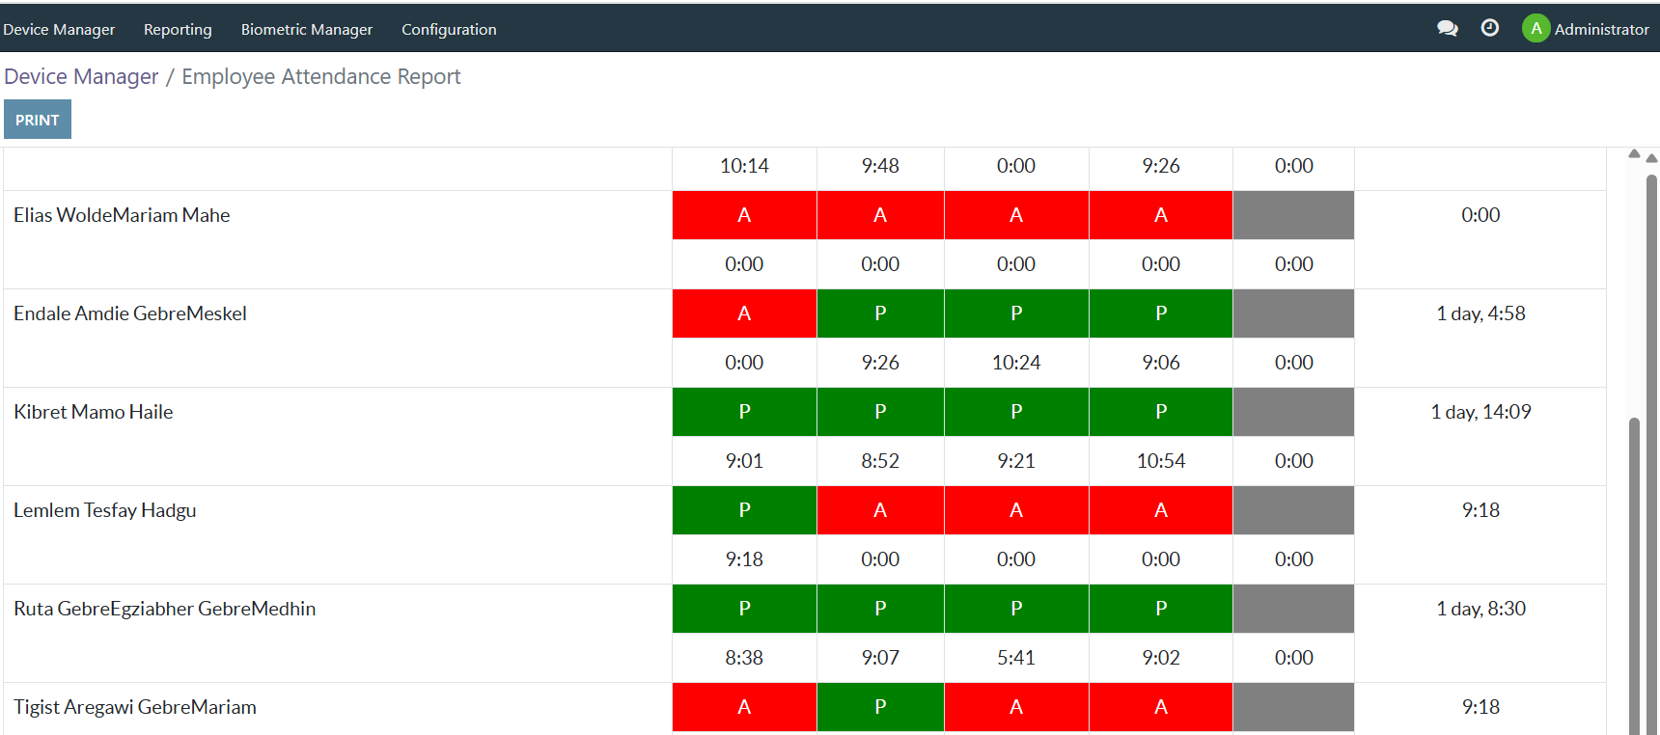
Task: Click the 10:24 time cell
Action: click(x=1016, y=363)
